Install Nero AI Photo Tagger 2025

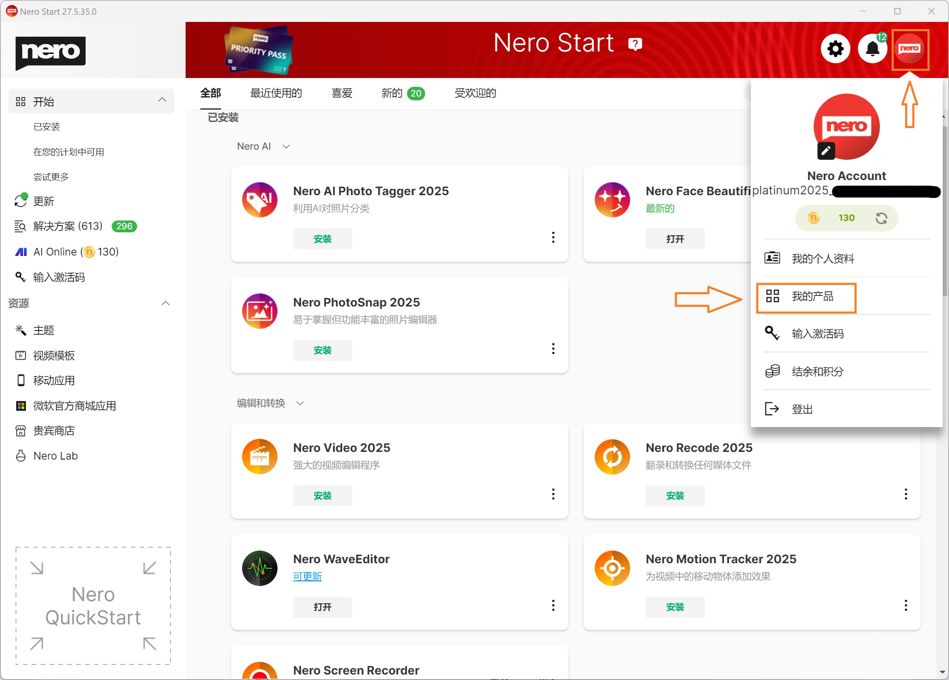click(322, 239)
